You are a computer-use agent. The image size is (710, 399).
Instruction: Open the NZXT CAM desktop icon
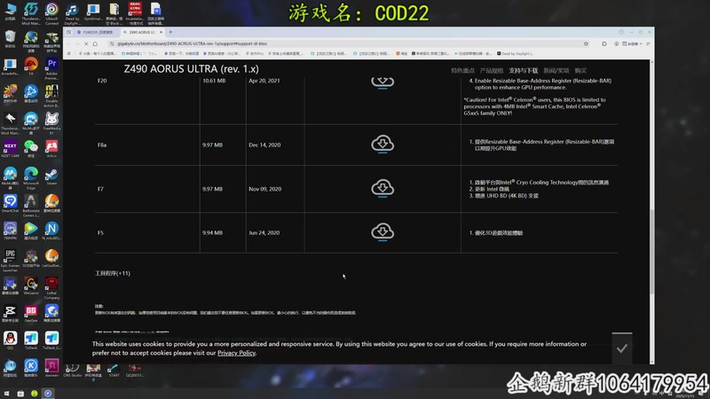coord(10,149)
